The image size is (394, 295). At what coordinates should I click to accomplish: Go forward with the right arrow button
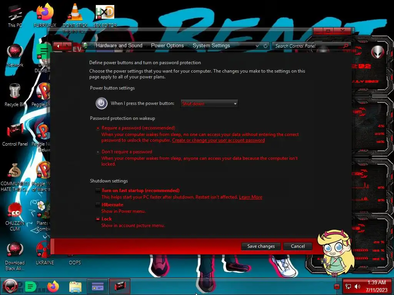pos(67,46)
